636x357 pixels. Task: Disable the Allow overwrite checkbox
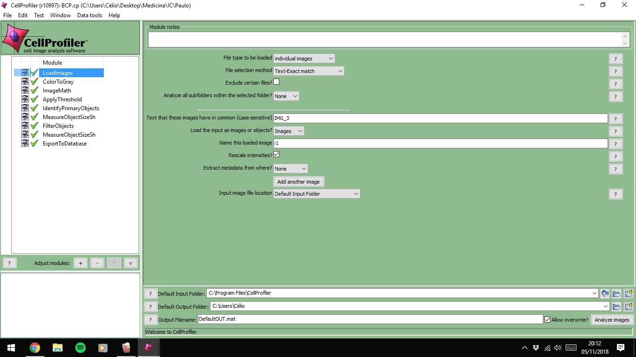click(547, 319)
